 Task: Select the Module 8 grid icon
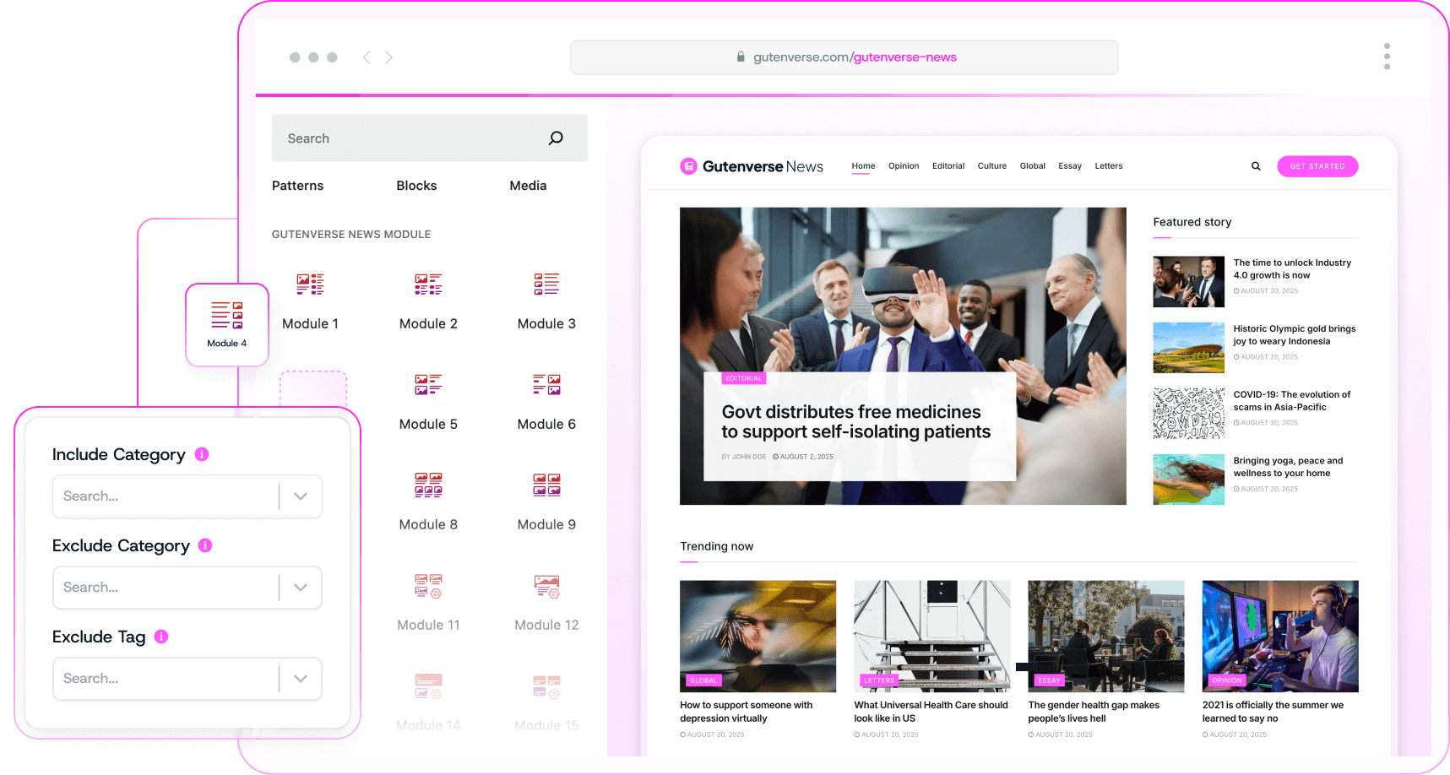428,485
